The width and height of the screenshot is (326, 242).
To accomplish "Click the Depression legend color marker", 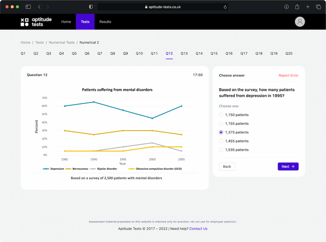I will pyautogui.click(x=46, y=169).
